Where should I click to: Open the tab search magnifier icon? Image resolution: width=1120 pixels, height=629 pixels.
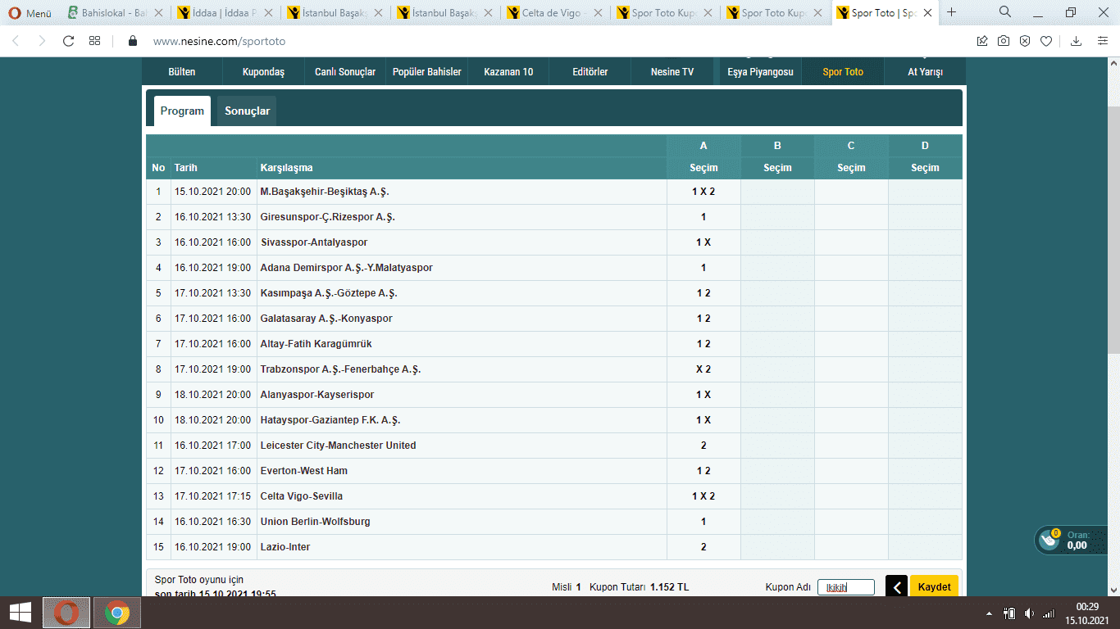click(1004, 12)
